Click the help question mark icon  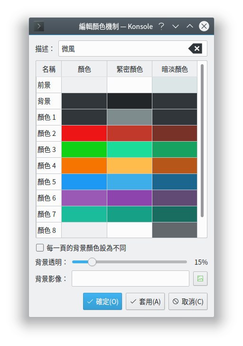point(161,26)
